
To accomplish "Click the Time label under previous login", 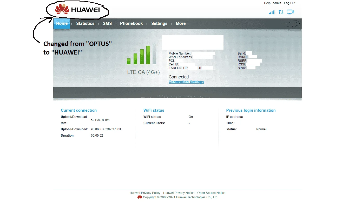I will click(230, 123).
